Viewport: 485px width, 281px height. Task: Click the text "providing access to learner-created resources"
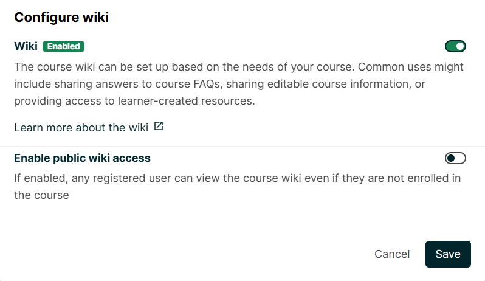point(133,101)
